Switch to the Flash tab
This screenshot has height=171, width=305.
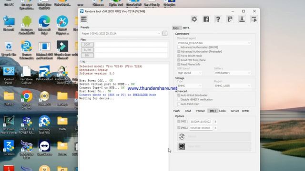click(x=176, y=111)
